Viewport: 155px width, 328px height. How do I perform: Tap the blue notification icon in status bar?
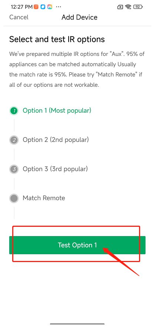pyautogui.click(x=43, y=7)
